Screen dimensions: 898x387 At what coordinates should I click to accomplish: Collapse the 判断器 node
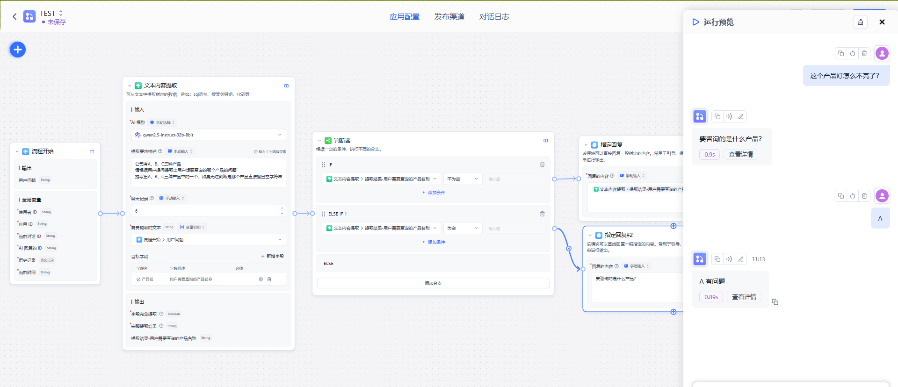pos(319,141)
